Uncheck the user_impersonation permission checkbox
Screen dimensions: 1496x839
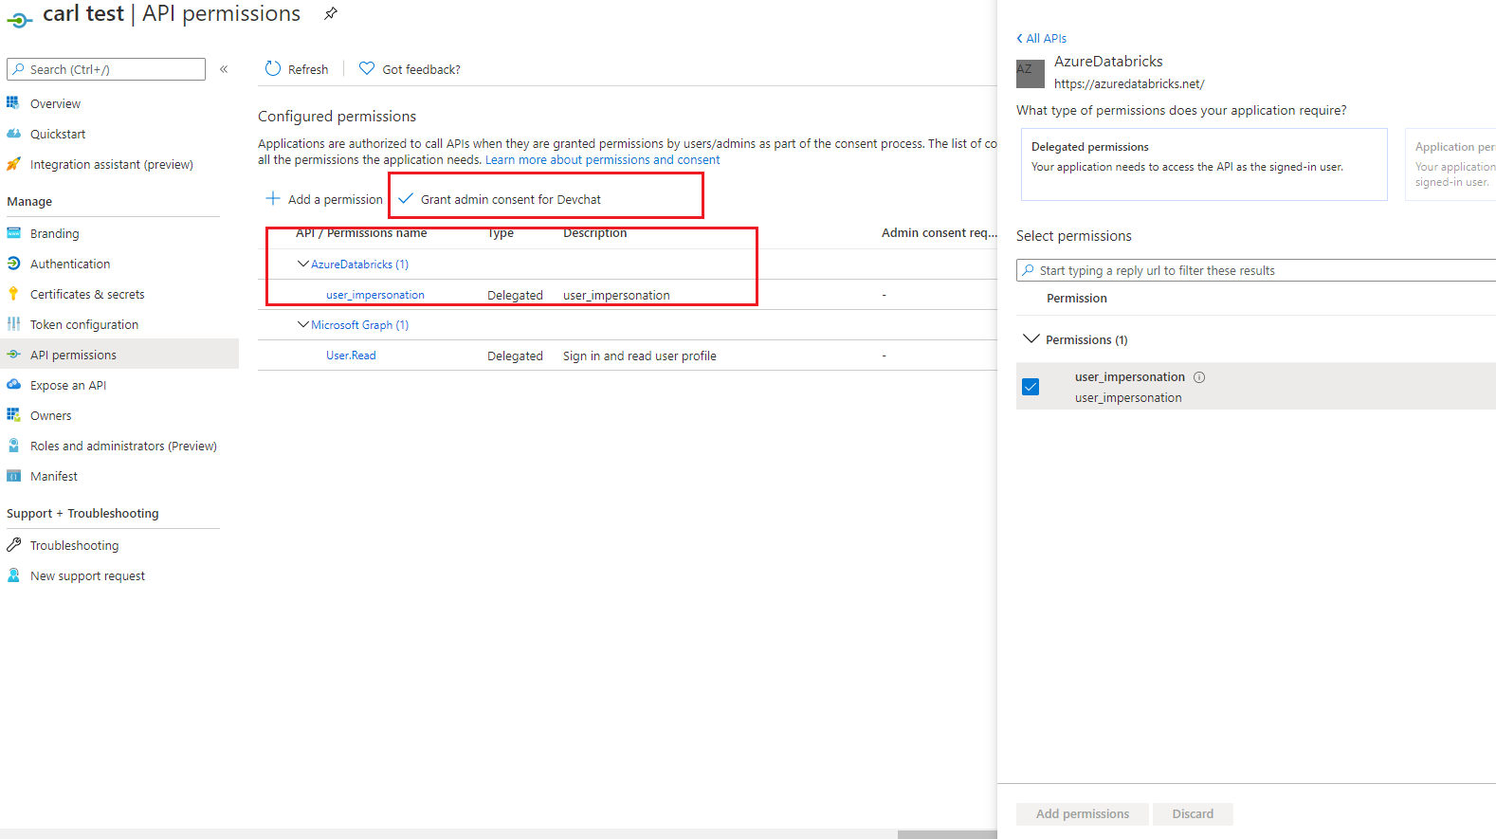pyautogui.click(x=1031, y=387)
